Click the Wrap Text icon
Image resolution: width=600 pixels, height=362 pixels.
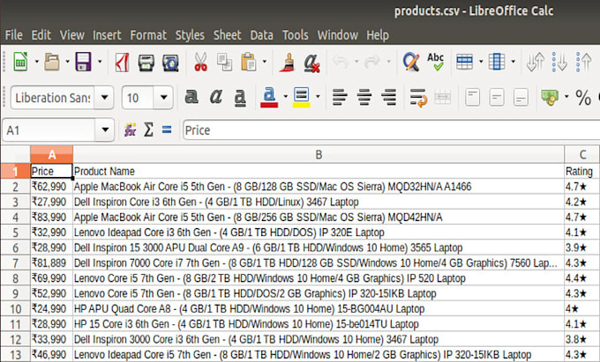(418, 98)
